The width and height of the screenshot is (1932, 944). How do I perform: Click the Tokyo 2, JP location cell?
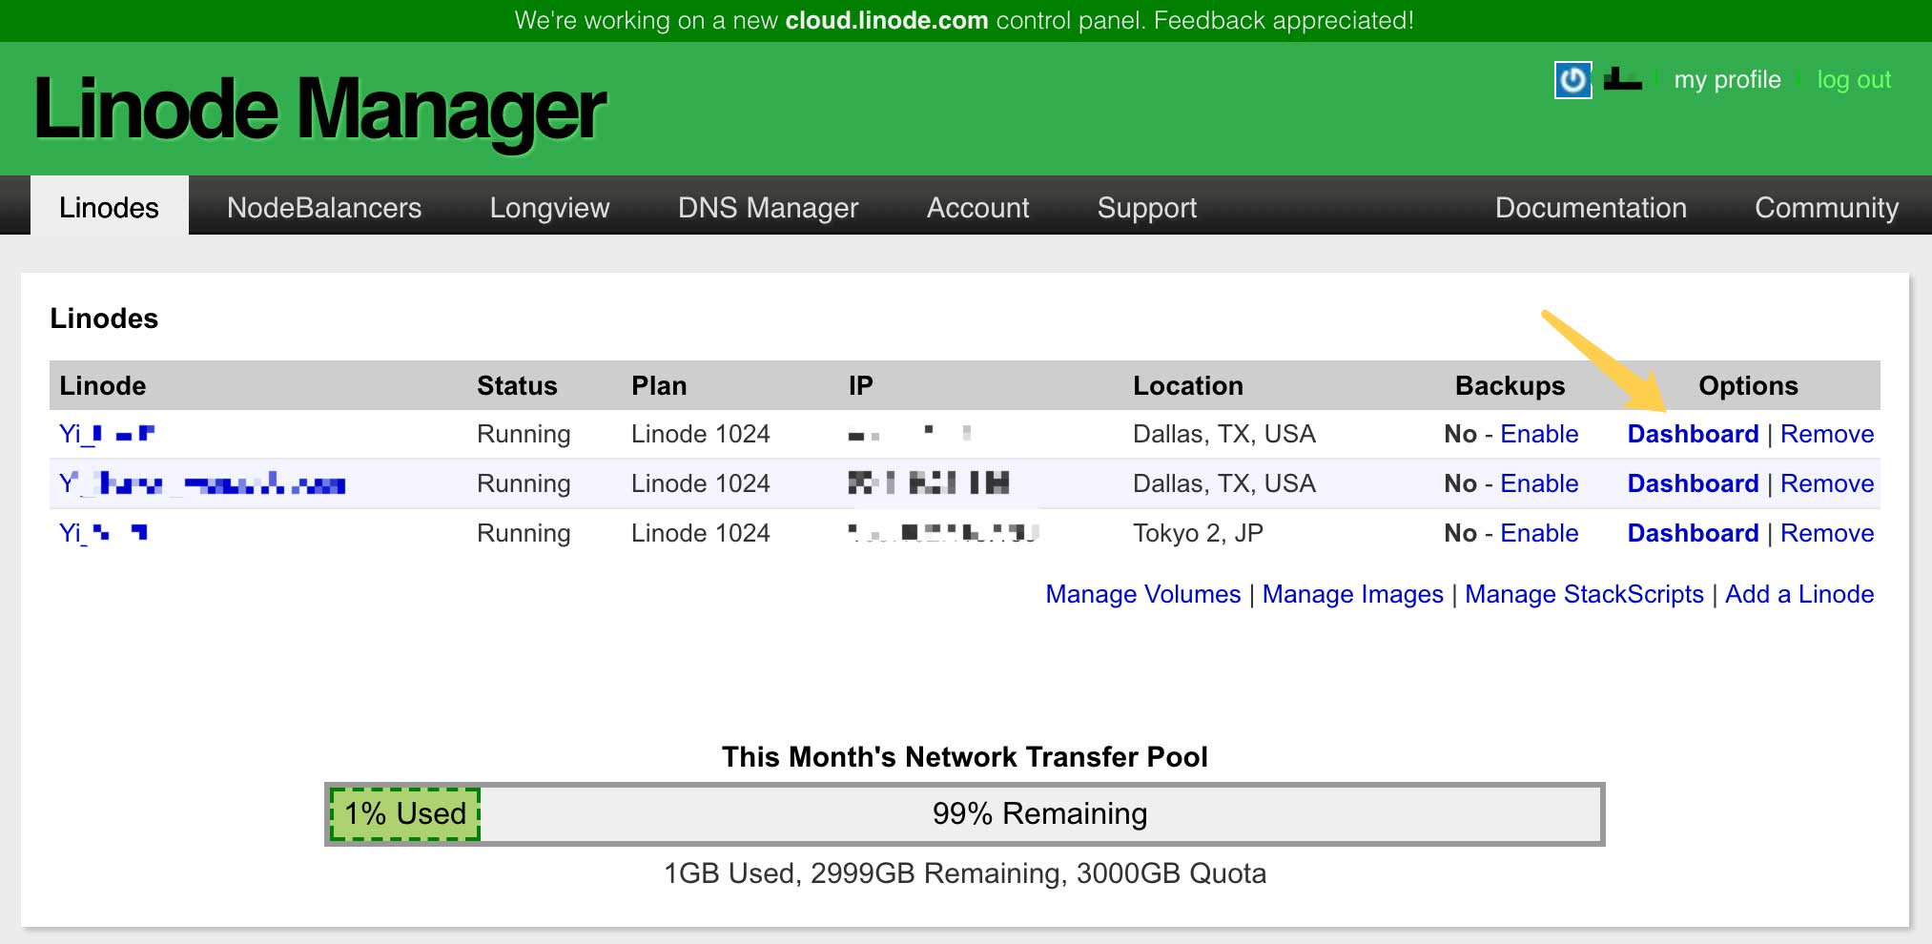click(x=1198, y=533)
